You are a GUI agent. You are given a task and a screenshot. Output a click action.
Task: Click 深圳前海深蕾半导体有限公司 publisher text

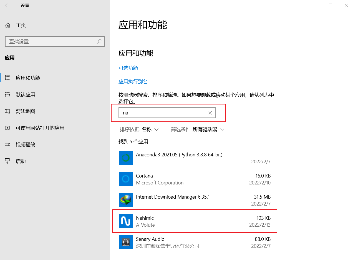point(168,246)
